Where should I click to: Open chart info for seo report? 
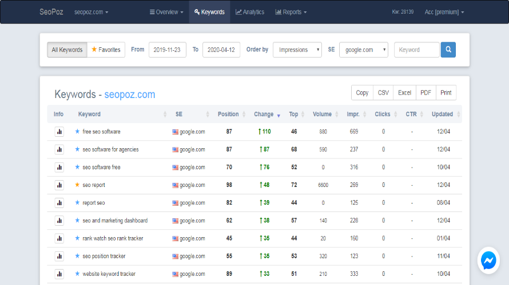point(59,185)
